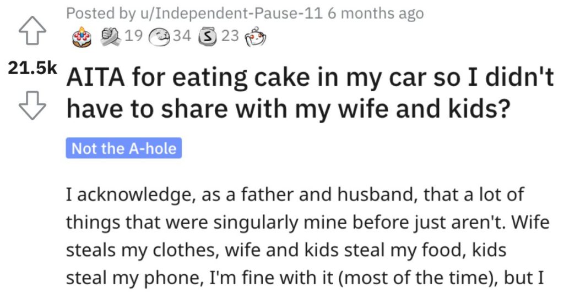564x294 pixels.
Task: Click the smiling award count 34
Action: coord(181,37)
